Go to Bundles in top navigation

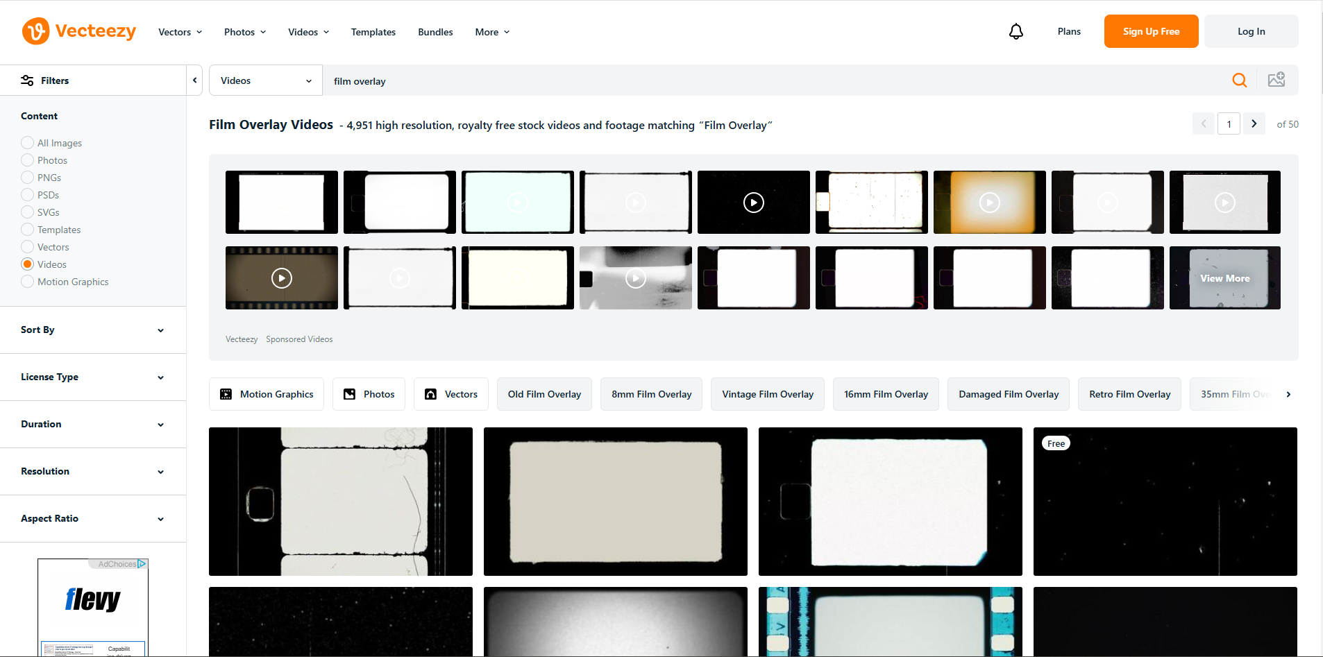point(435,32)
